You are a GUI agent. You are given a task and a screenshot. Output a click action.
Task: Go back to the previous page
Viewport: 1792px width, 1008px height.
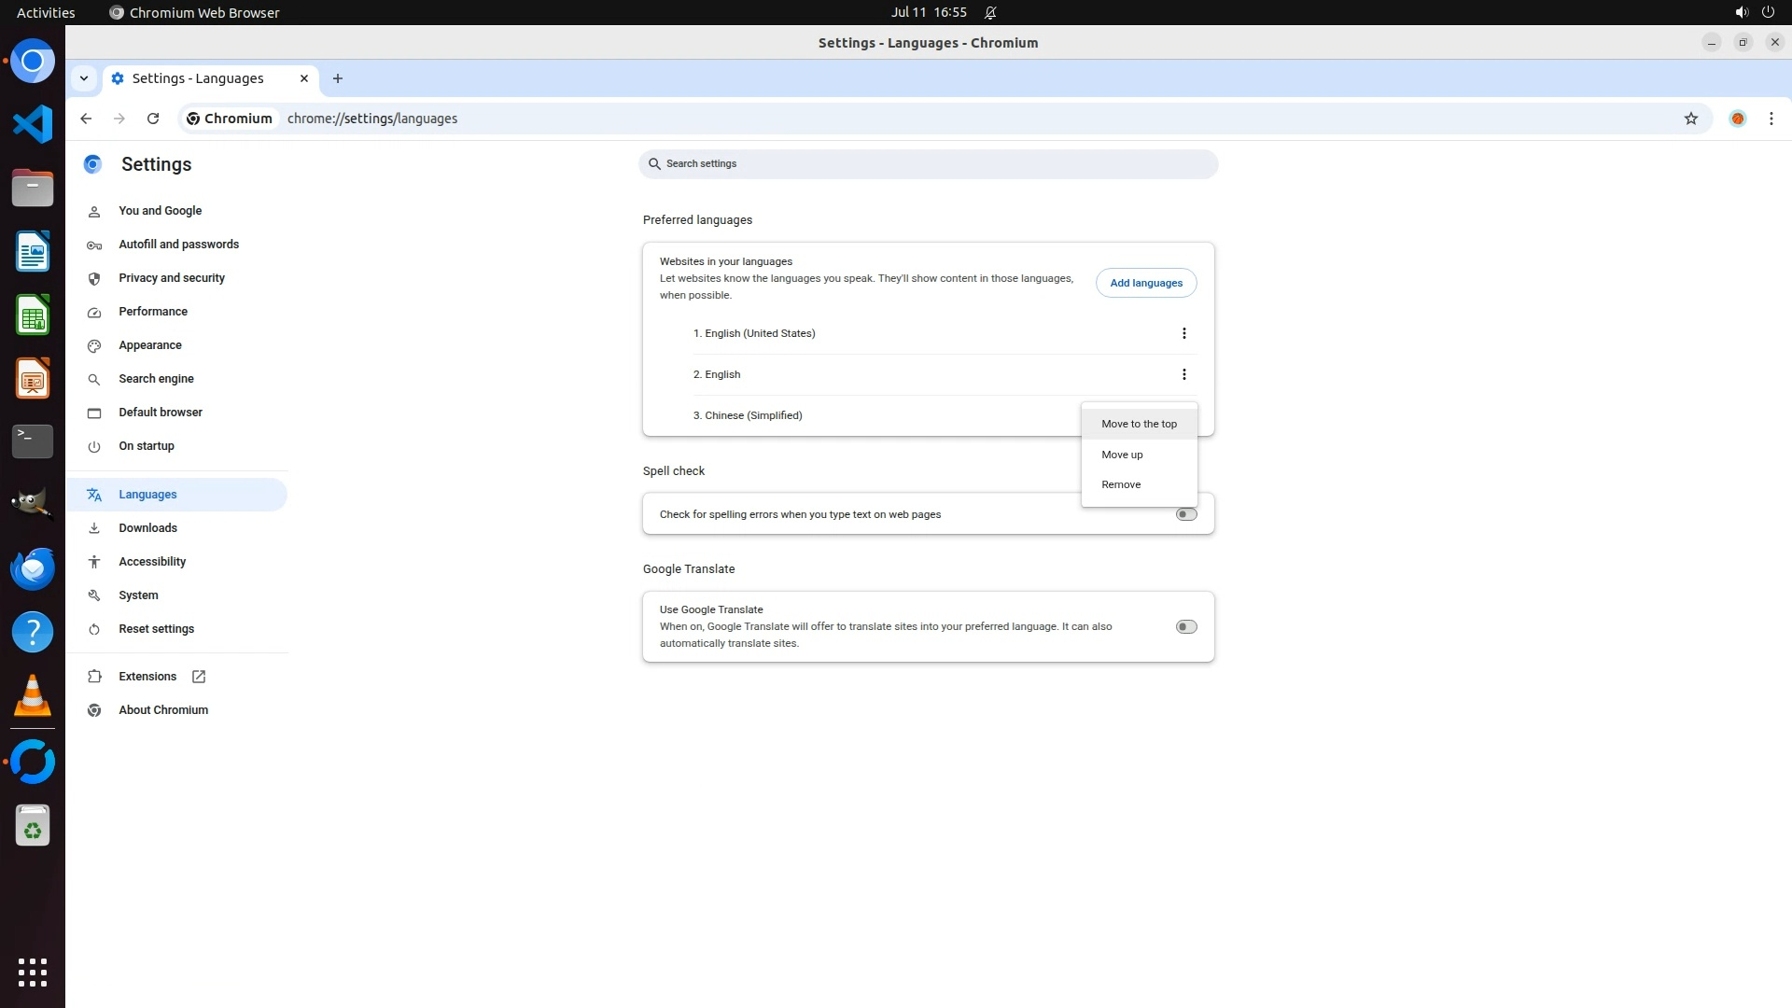click(x=86, y=119)
